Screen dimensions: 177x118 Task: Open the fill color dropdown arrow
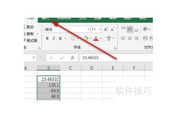91,38
